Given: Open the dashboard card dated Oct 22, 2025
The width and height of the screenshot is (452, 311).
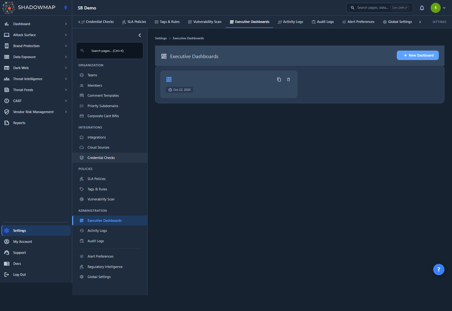Looking at the screenshot, I should 229,84.
